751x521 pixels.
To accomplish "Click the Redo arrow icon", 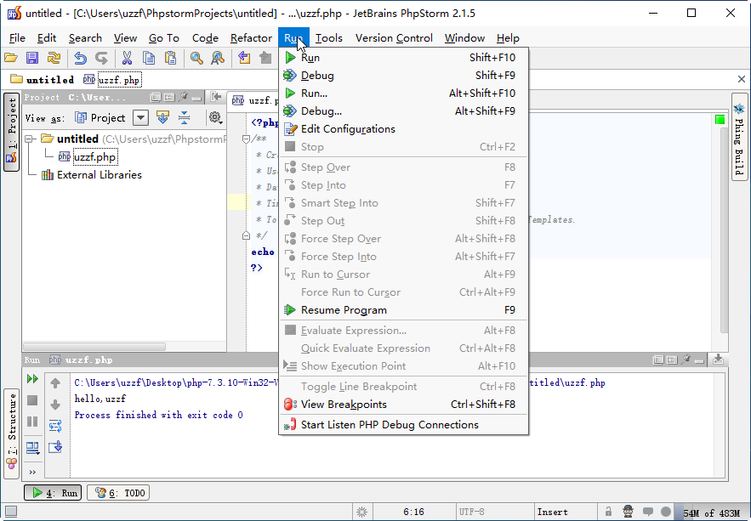I will point(101,59).
